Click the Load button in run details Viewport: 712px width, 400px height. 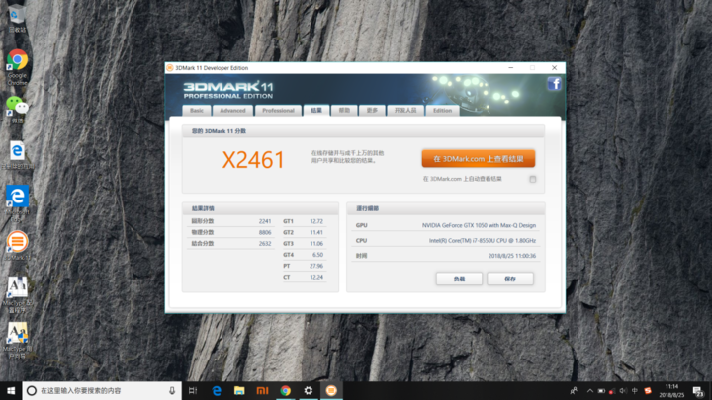(x=459, y=279)
